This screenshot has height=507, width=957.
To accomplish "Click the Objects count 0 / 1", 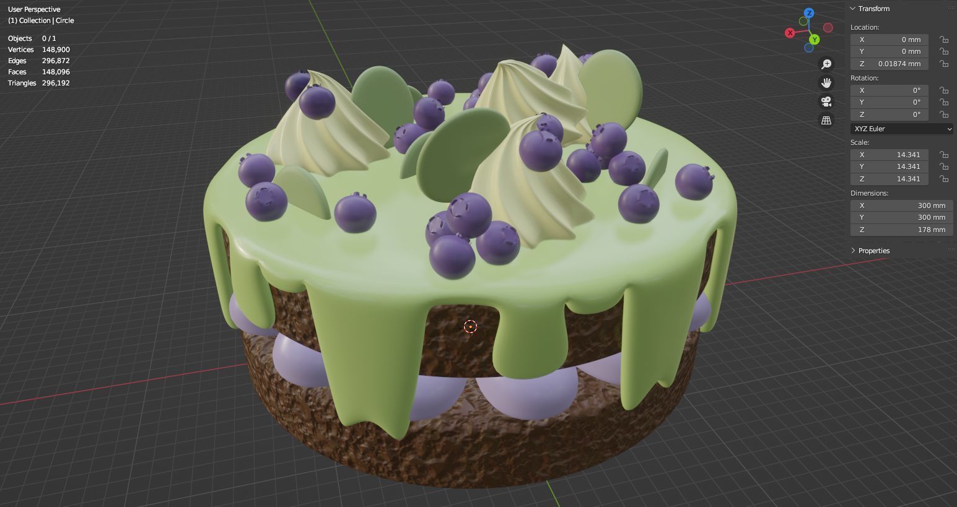I will (x=49, y=38).
